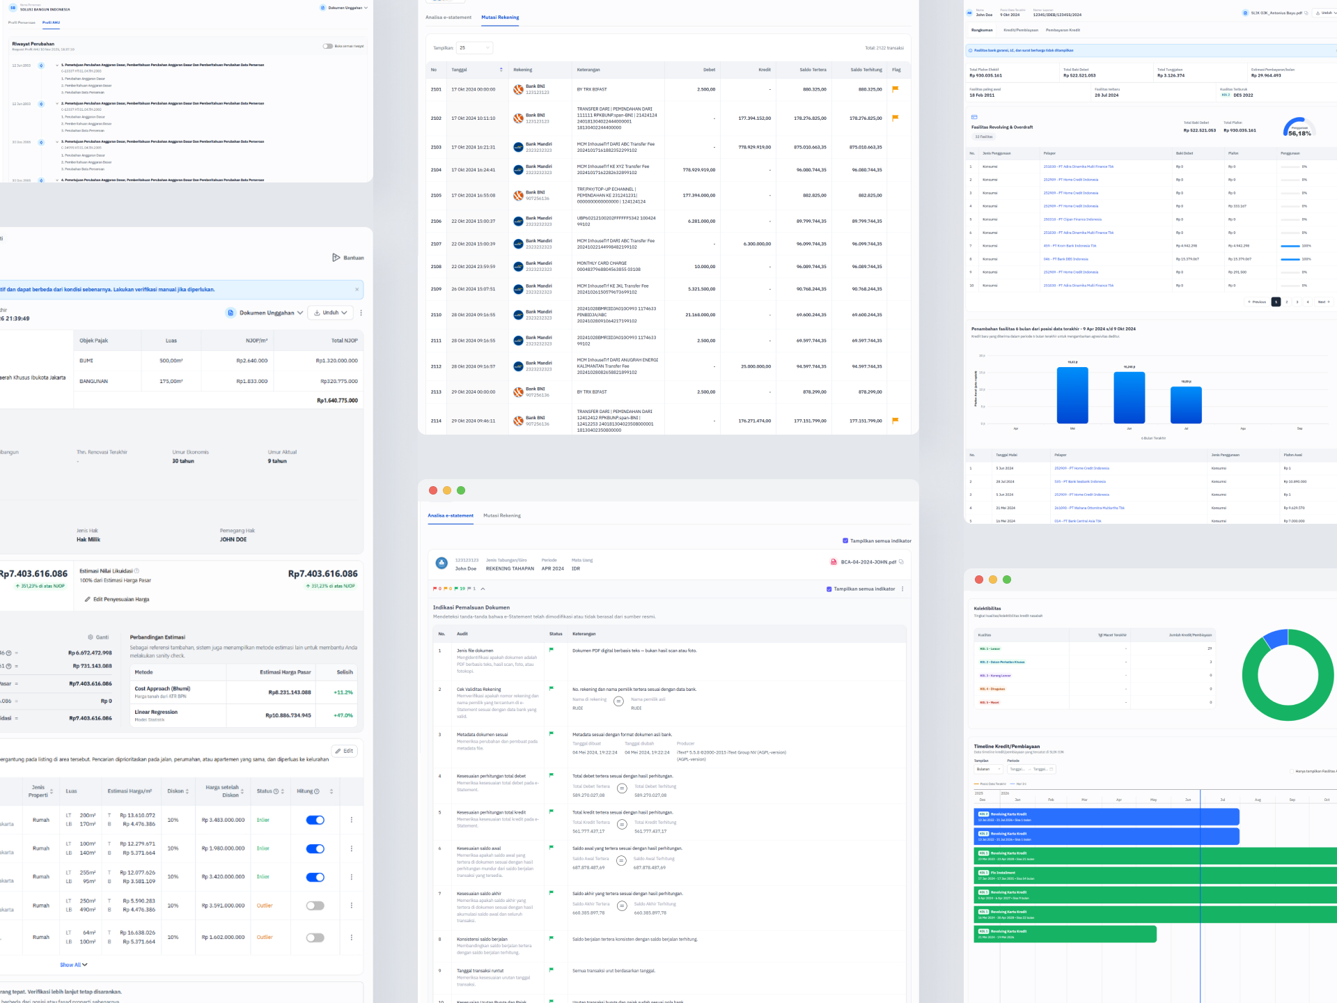Open the Bulanan Tampilan dropdown
This screenshot has height=1003, width=1337.
[988, 769]
